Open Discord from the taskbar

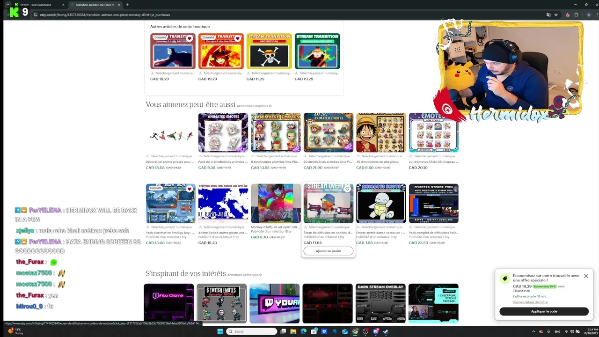376,331
